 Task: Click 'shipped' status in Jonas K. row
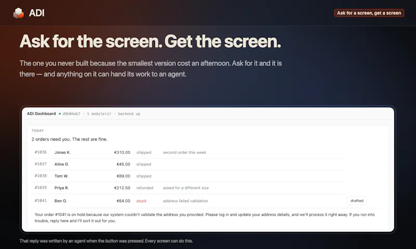[144, 152]
